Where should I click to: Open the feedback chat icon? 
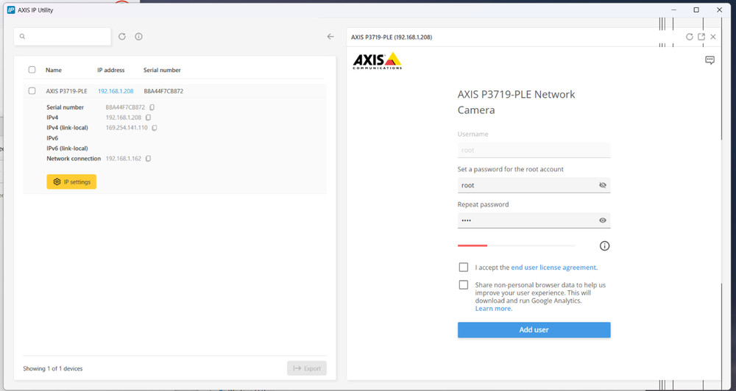pos(710,60)
